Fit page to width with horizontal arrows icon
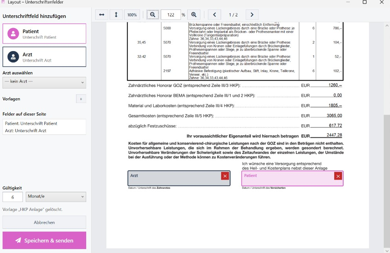 coord(101,15)
